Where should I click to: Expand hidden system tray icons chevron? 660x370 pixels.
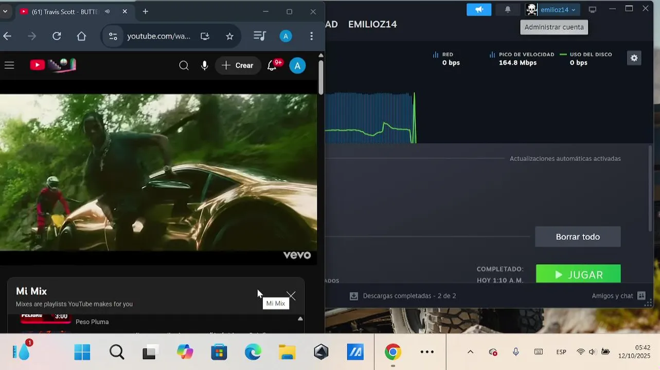(x=470, y=352)
